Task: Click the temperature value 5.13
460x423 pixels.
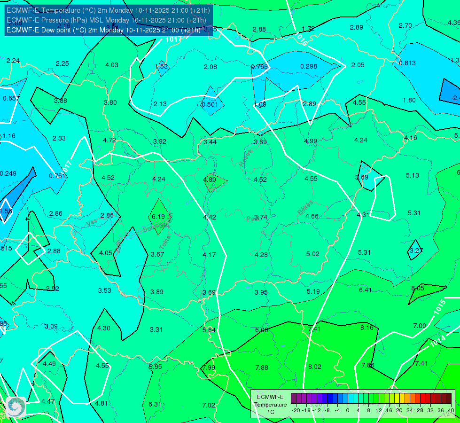Action: point(412,175)
